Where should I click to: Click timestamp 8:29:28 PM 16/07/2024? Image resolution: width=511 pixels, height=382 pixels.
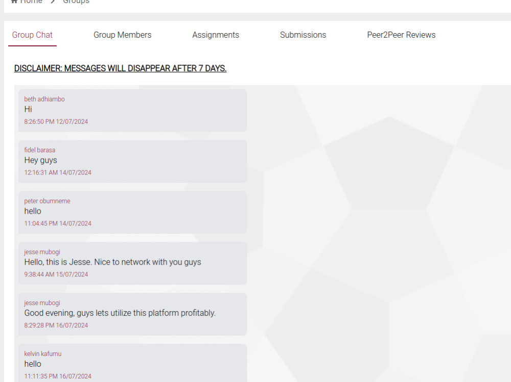(56, 325)
